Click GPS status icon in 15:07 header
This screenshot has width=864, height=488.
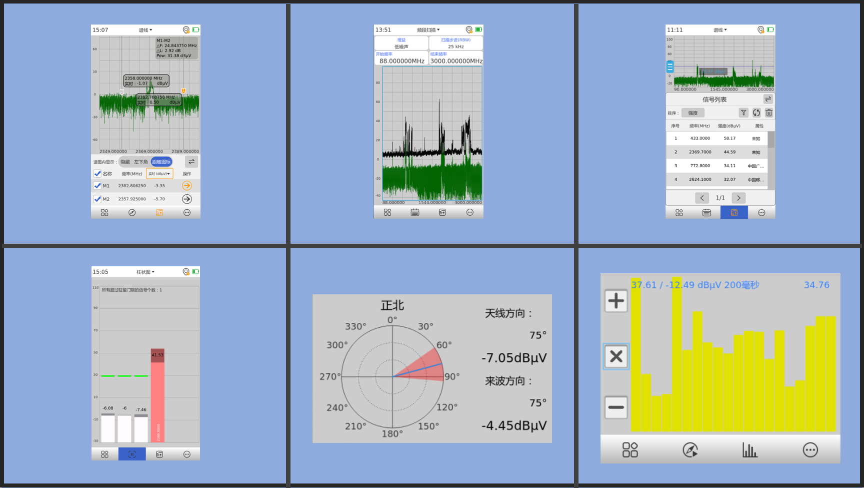[186, 30]
